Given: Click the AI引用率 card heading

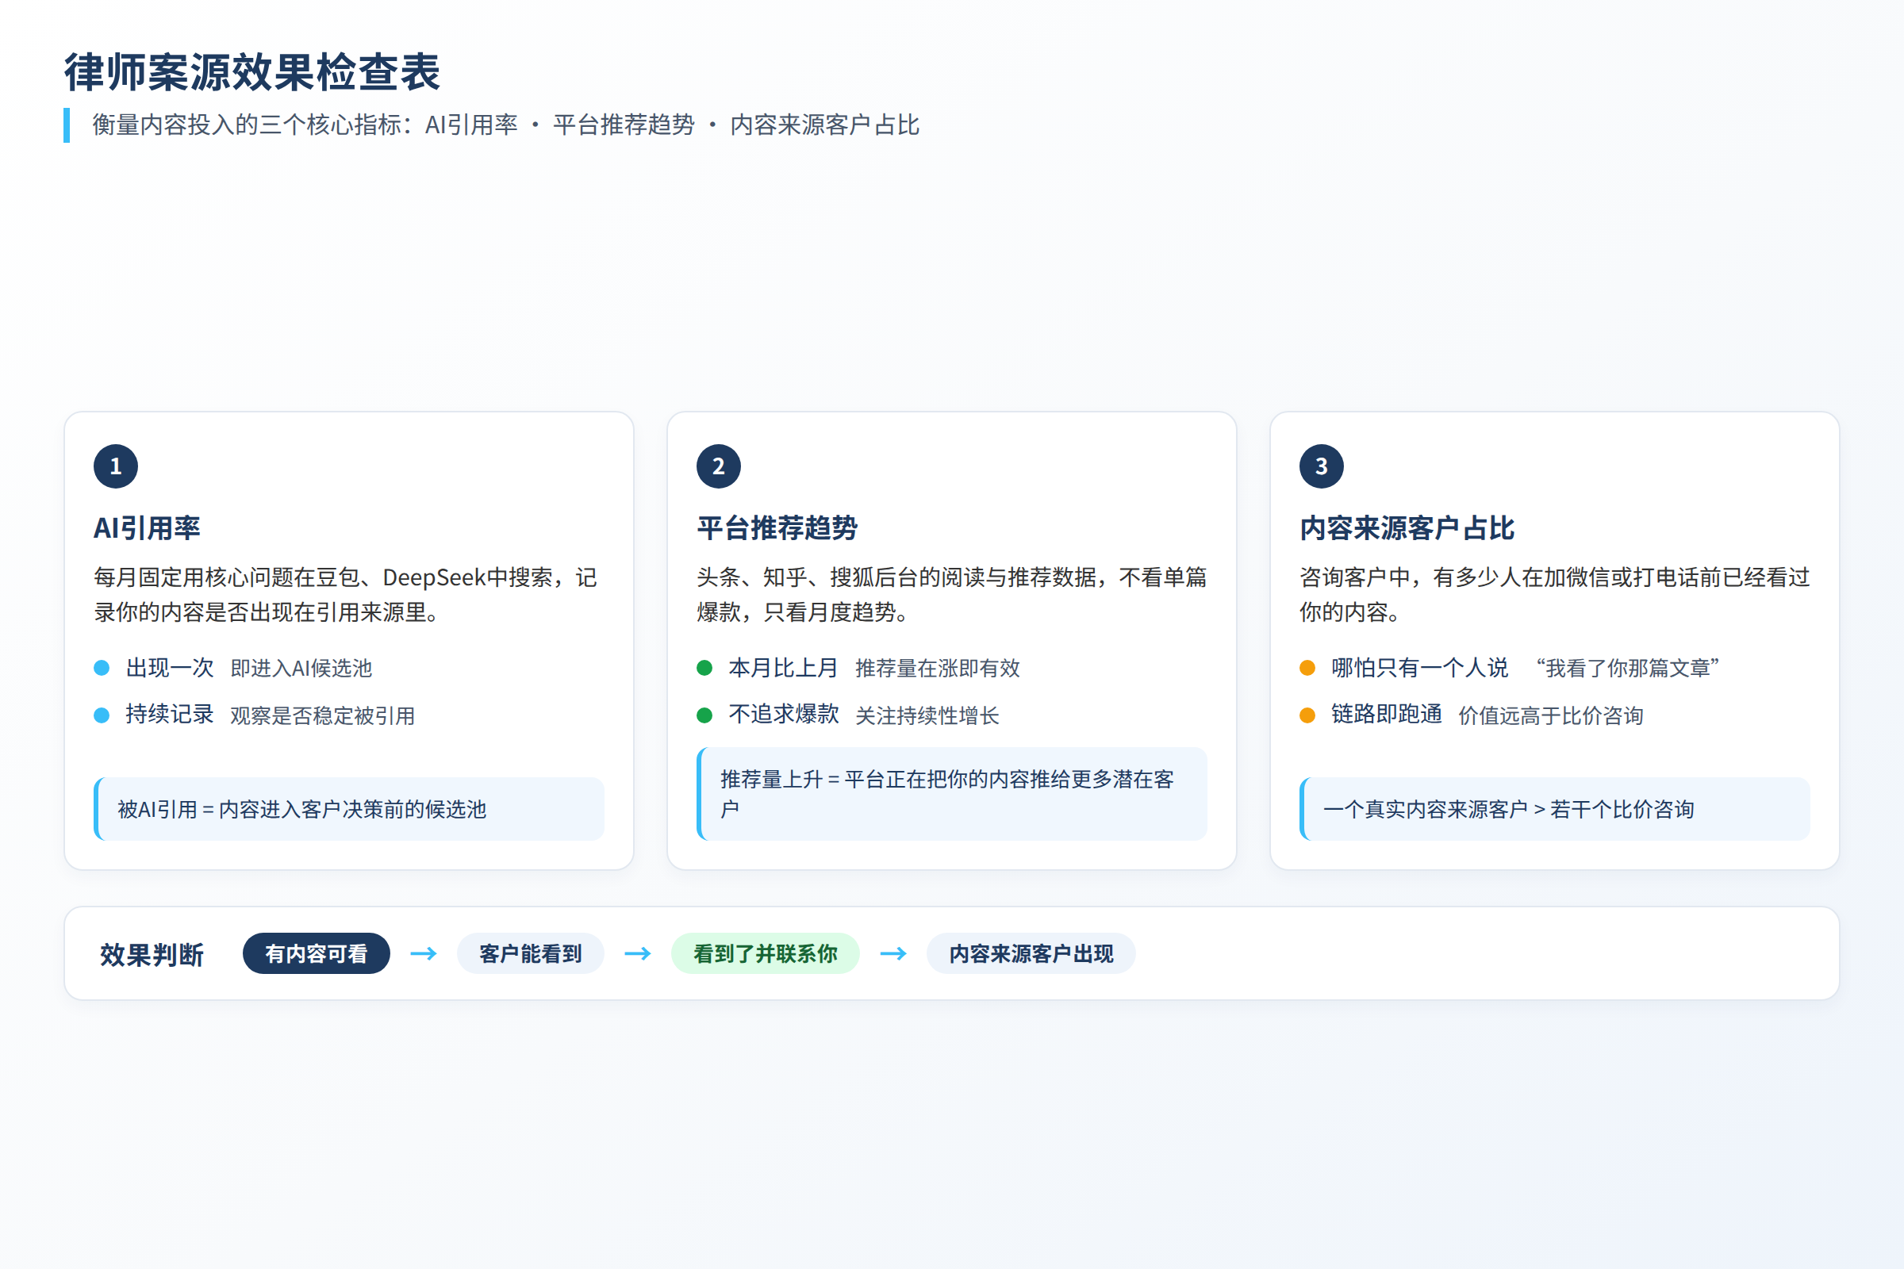Looking at the screenshot, I should point(148,528).
